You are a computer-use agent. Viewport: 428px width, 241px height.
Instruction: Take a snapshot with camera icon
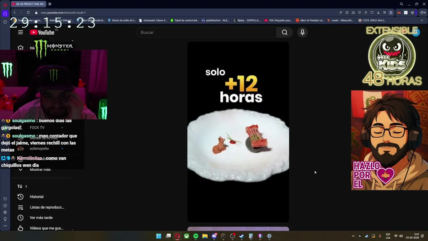(353, 13)
